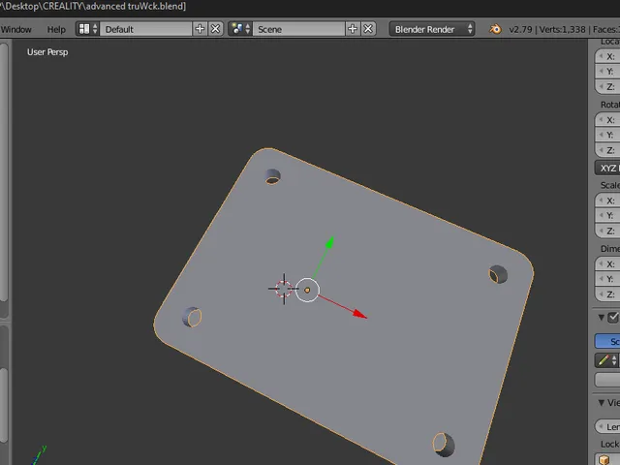Delete the Default screen layout
620x465 pixels.
[x=215, y=29]
